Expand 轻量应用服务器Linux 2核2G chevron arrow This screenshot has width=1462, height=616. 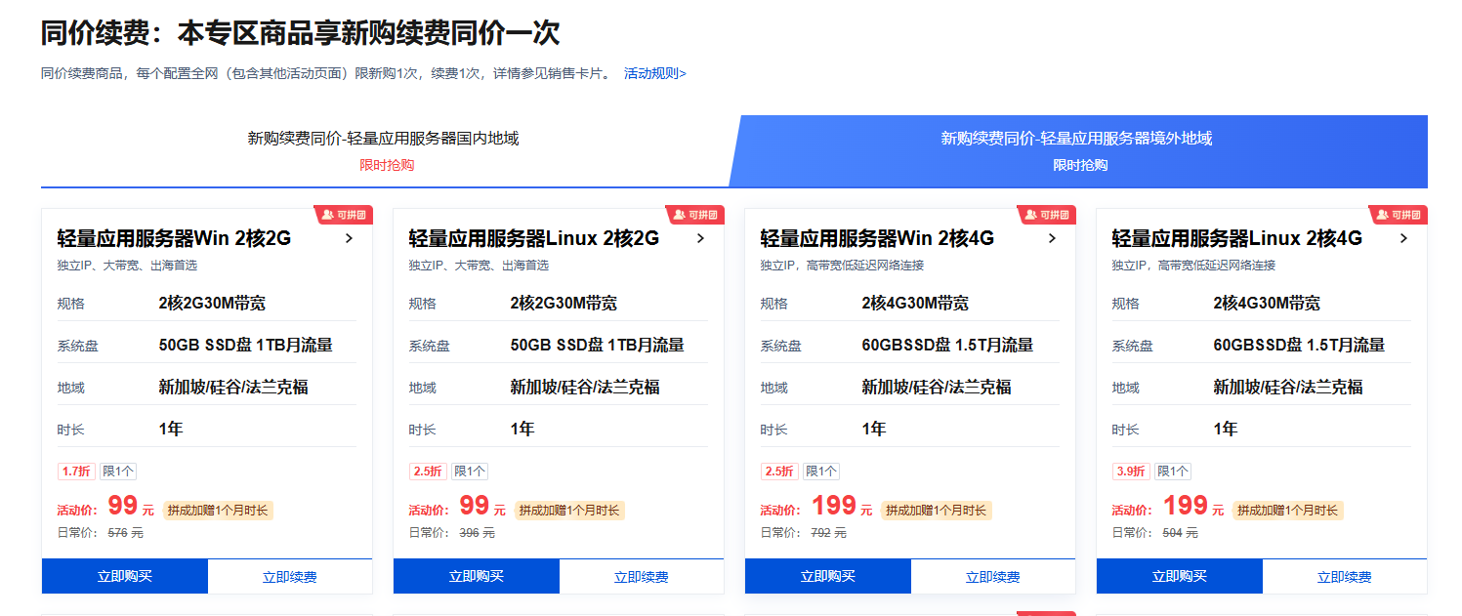(x=700, y=238)
